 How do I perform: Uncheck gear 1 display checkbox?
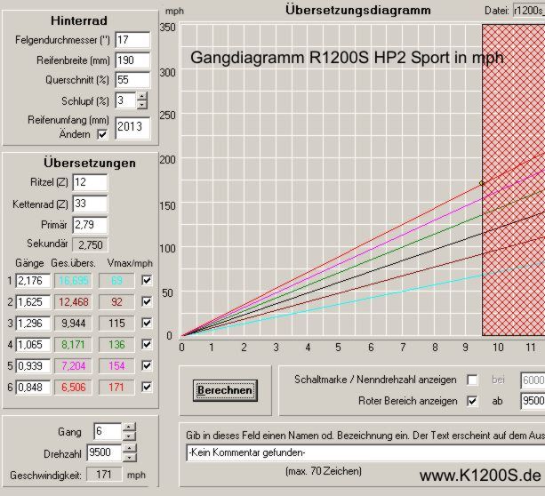coord(147,280)
